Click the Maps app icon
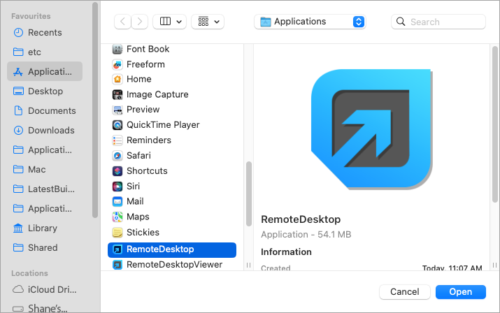The width and height of the screenshot is (500, 313). coord(118,217)
